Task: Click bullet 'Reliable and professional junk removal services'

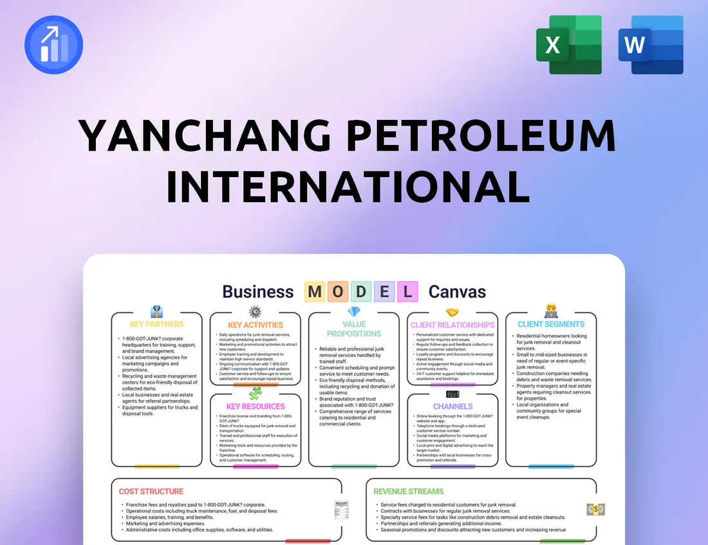Action: coord(350,355)
